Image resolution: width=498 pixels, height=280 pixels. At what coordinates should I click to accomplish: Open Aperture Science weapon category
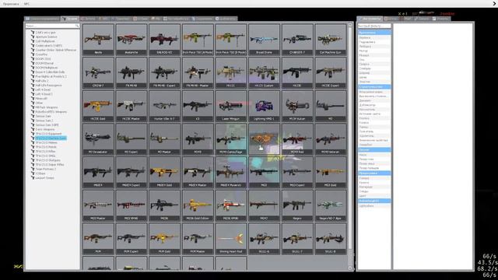click(47, 37)
